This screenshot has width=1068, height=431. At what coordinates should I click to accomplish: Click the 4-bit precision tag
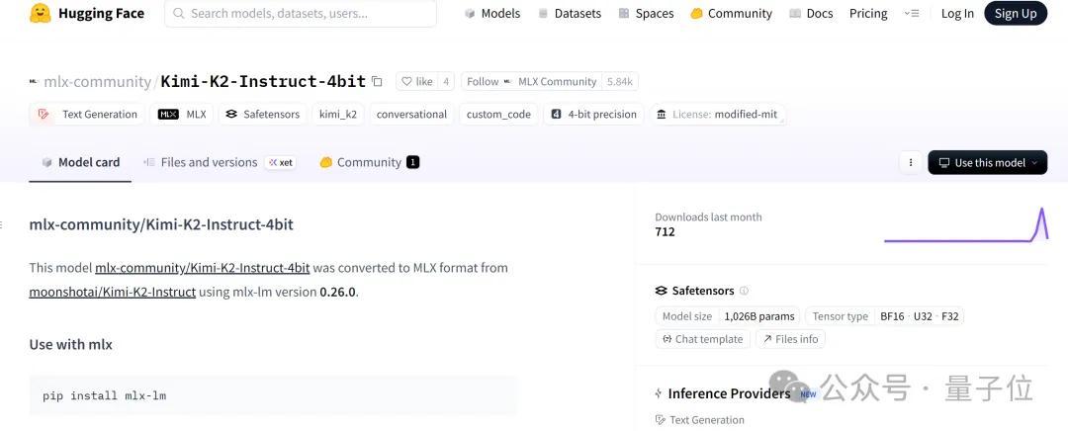tap(594, 115)
